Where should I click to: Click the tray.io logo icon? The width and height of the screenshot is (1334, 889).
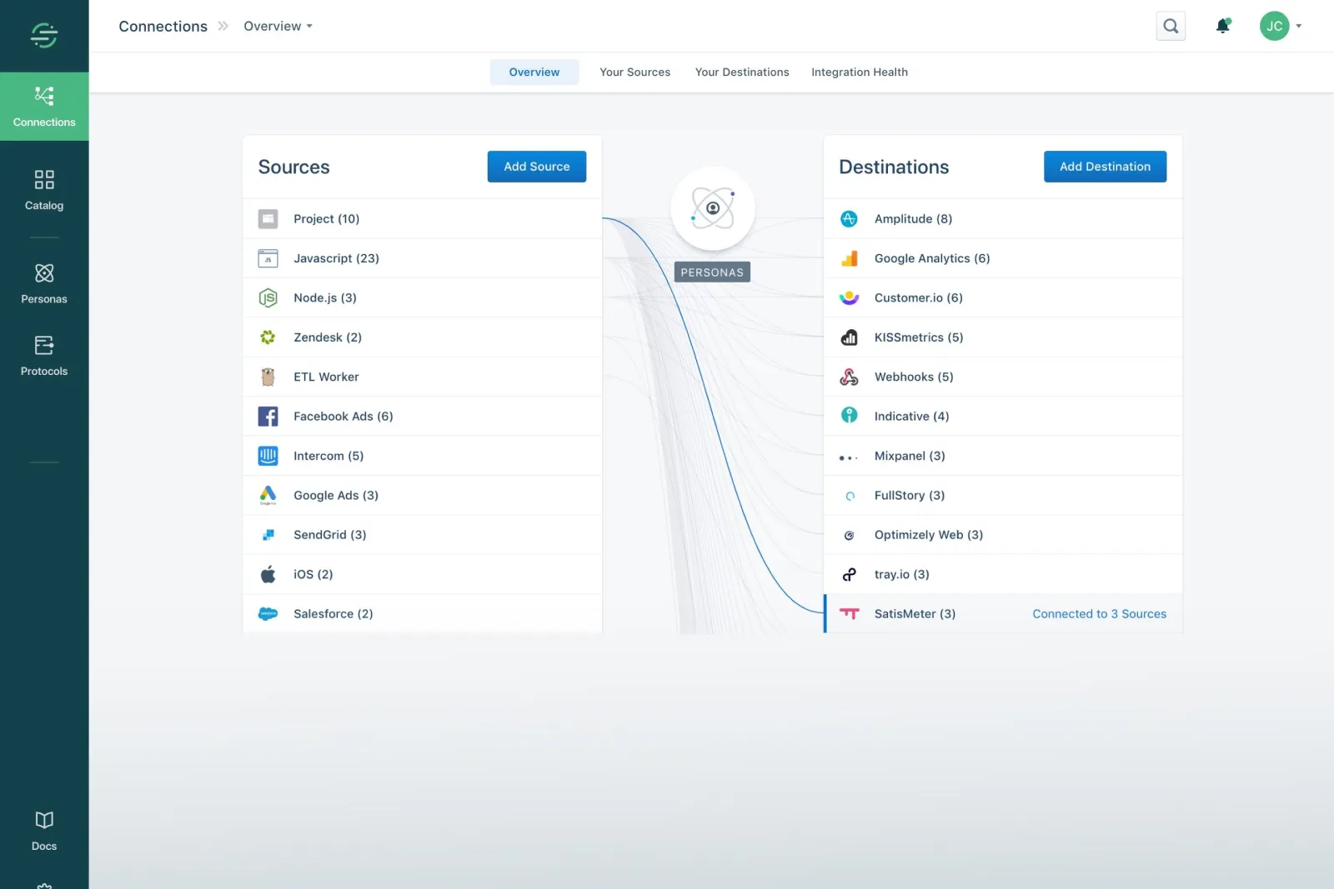(849, 574)
